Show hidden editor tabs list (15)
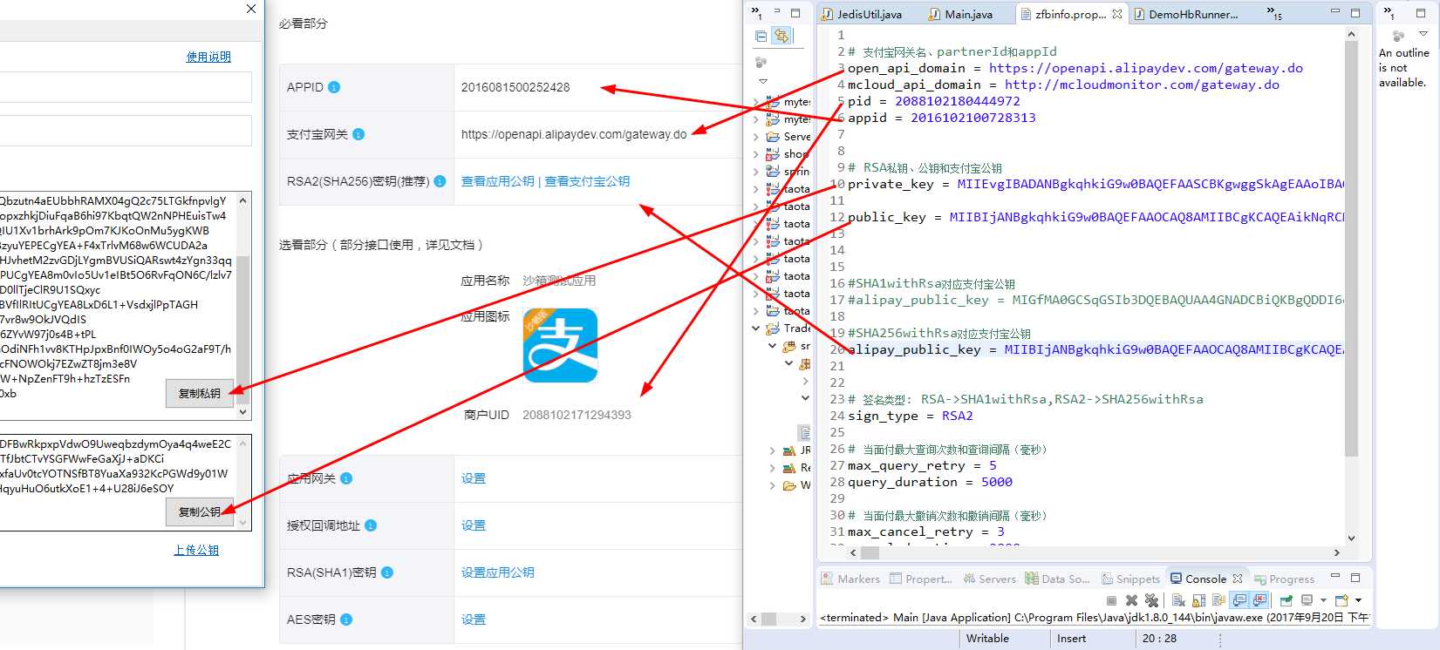The image size is (1440, 650). (x=1274, y=14)
